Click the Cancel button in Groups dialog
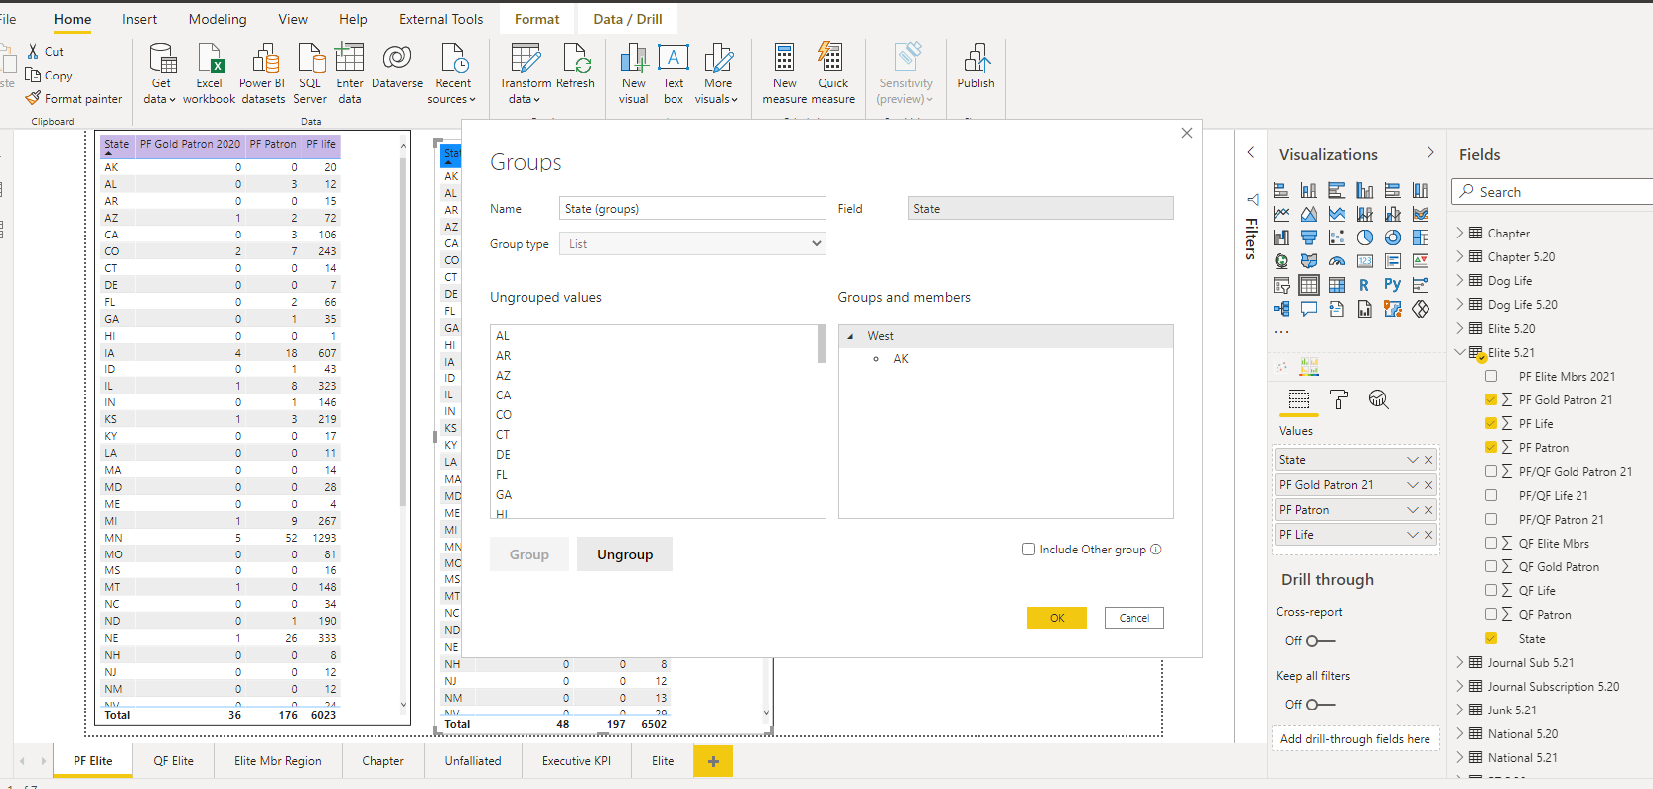 (1134, 618)
